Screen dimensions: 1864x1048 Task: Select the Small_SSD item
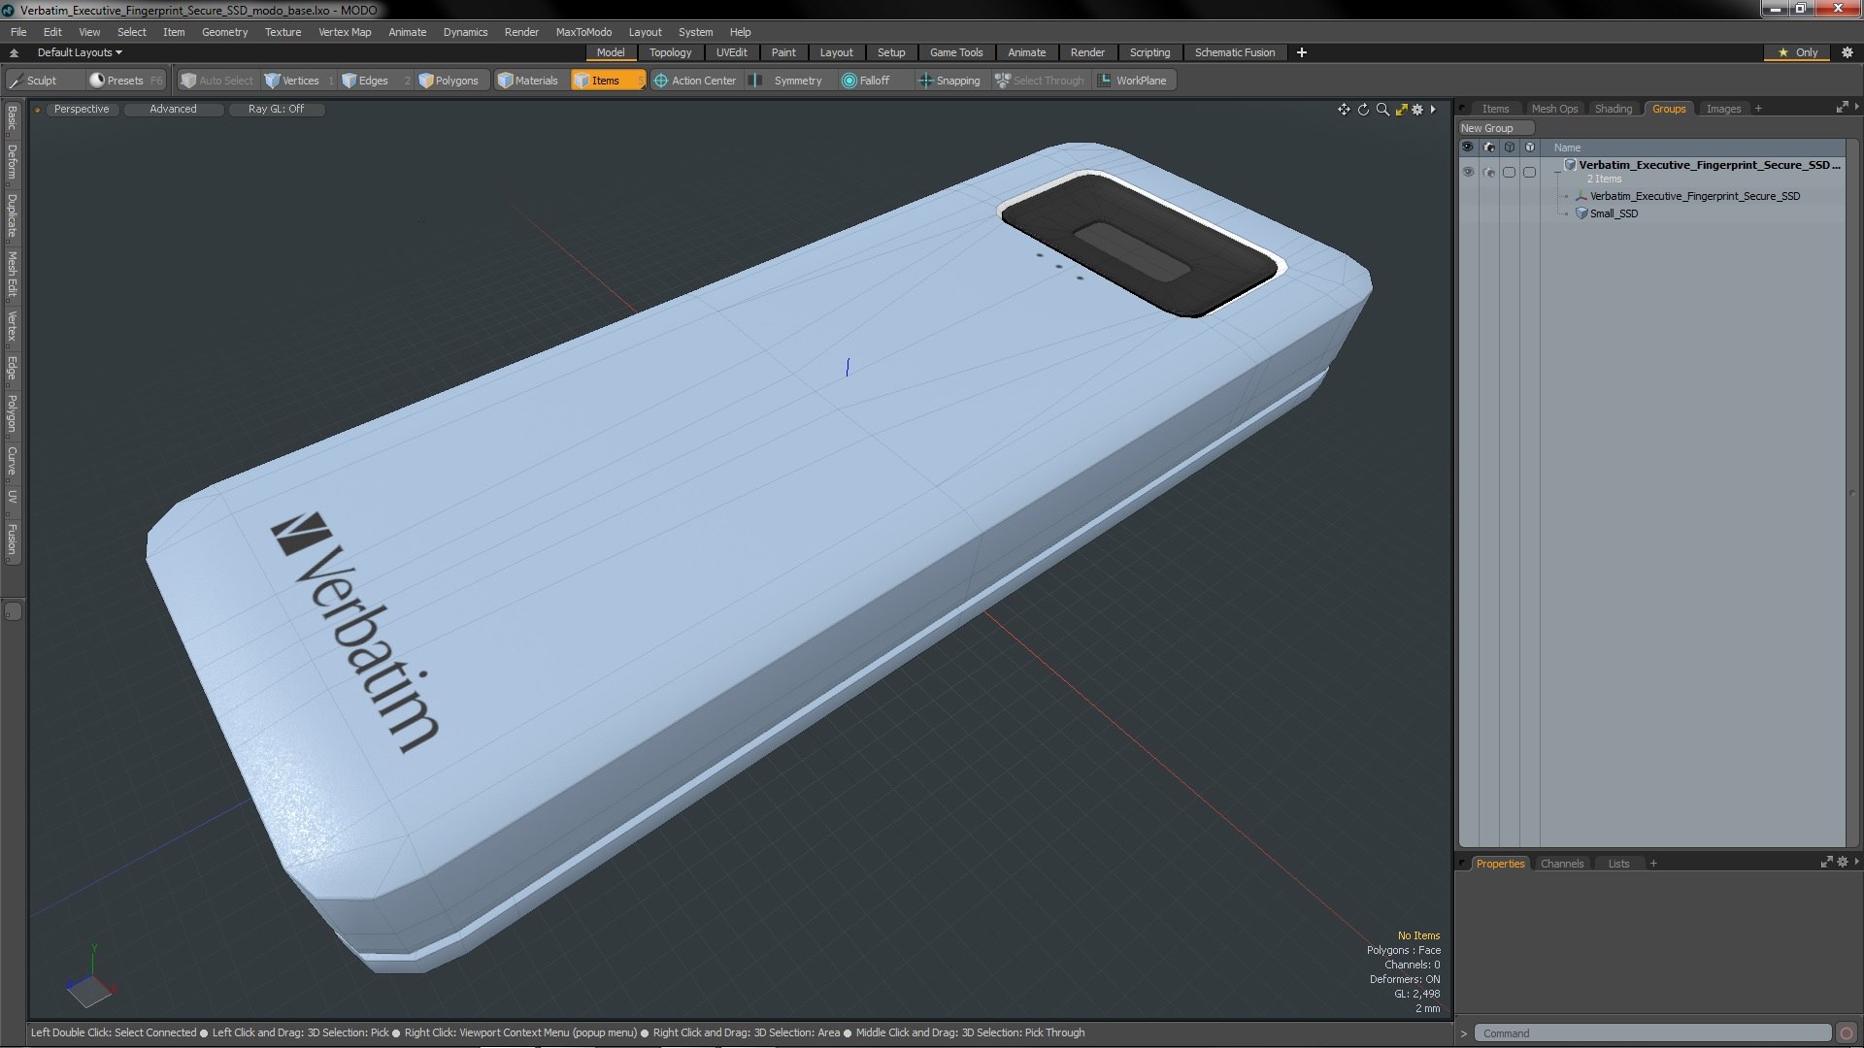click(1614, 213)
